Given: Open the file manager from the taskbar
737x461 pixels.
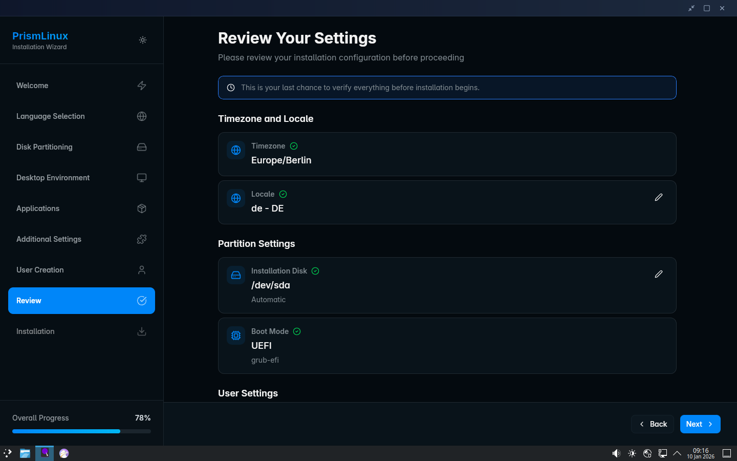Looking at the screenshot, I should point(25,453).
